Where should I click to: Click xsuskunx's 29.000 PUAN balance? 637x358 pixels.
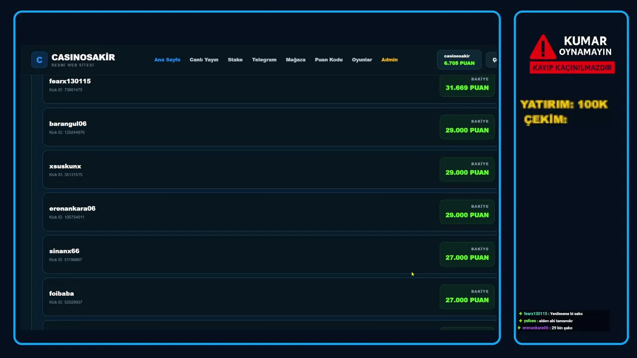pos(467,173)
